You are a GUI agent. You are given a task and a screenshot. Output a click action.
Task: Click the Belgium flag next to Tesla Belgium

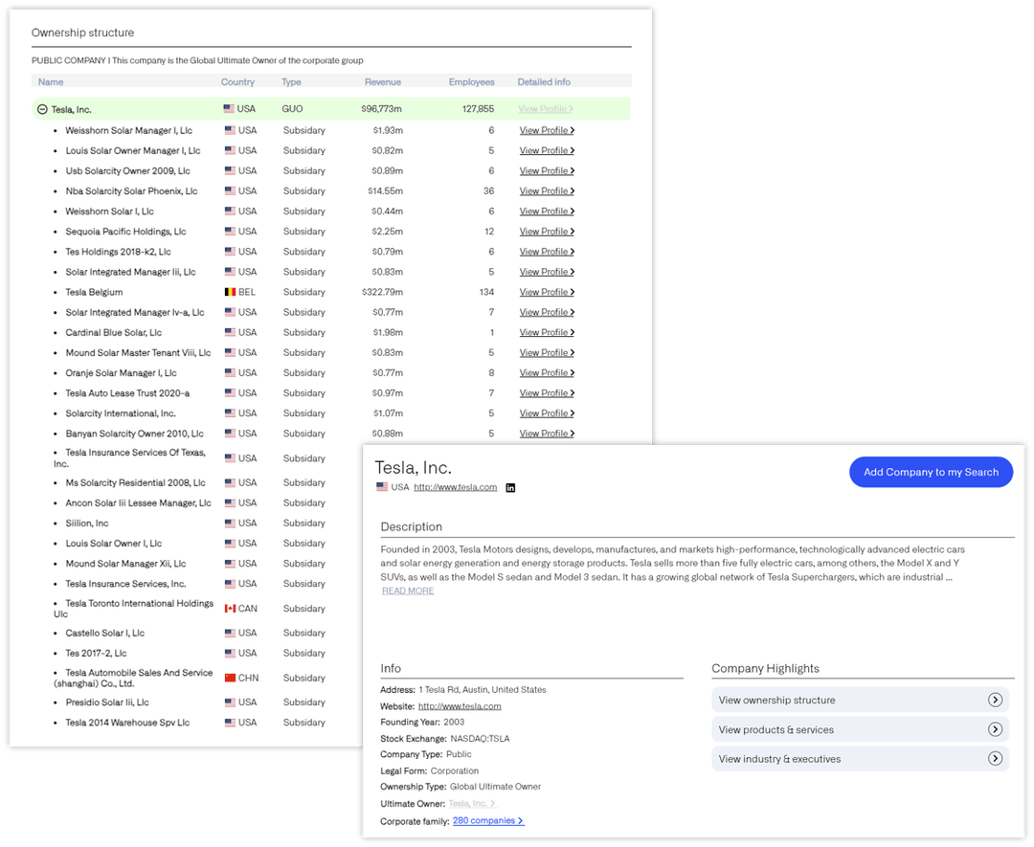tap(229, 292)
